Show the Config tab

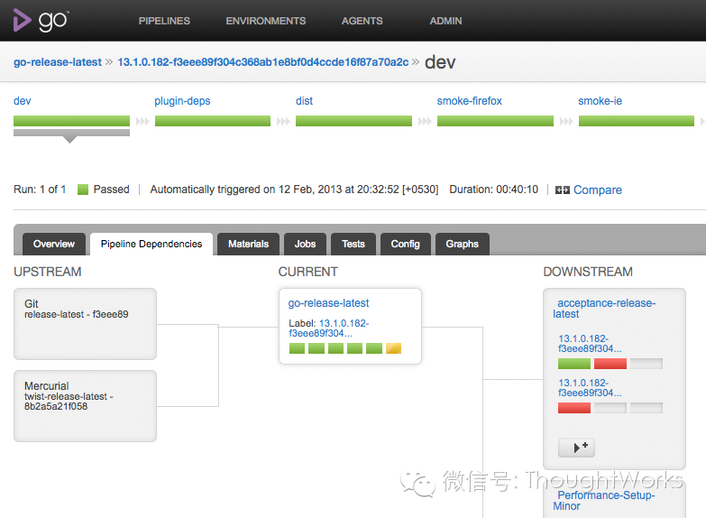point(405,244)
